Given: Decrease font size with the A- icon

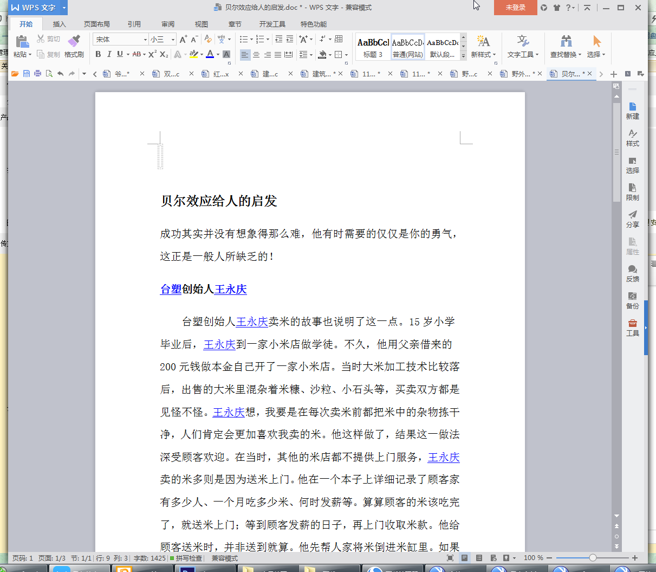Looking at the screenshot, I should [x=194, y=39].
